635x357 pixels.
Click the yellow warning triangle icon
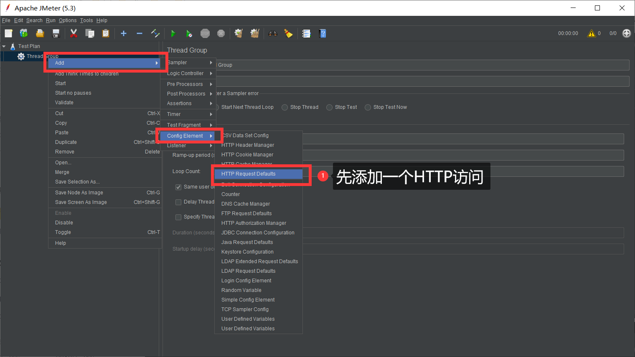click(592, 33)
